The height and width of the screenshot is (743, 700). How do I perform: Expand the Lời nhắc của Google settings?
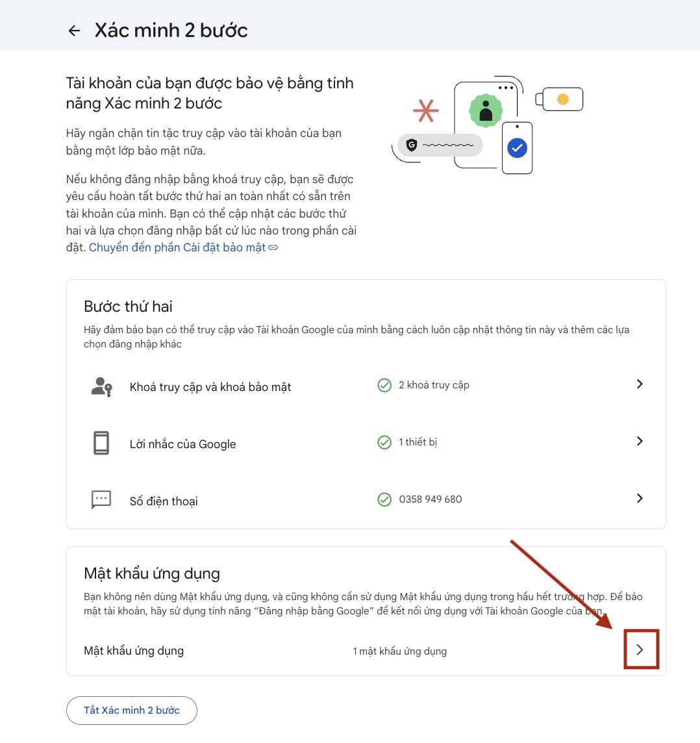tap(639, 441)
